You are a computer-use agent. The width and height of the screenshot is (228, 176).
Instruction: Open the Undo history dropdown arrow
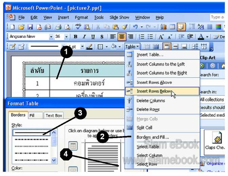141,27
